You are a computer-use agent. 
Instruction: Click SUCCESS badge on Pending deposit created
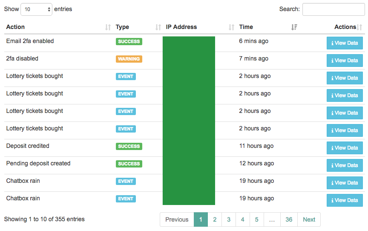click(x=129, y=164)
